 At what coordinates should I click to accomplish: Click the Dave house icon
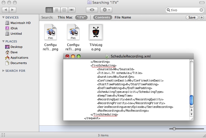(x=7, y=52)
